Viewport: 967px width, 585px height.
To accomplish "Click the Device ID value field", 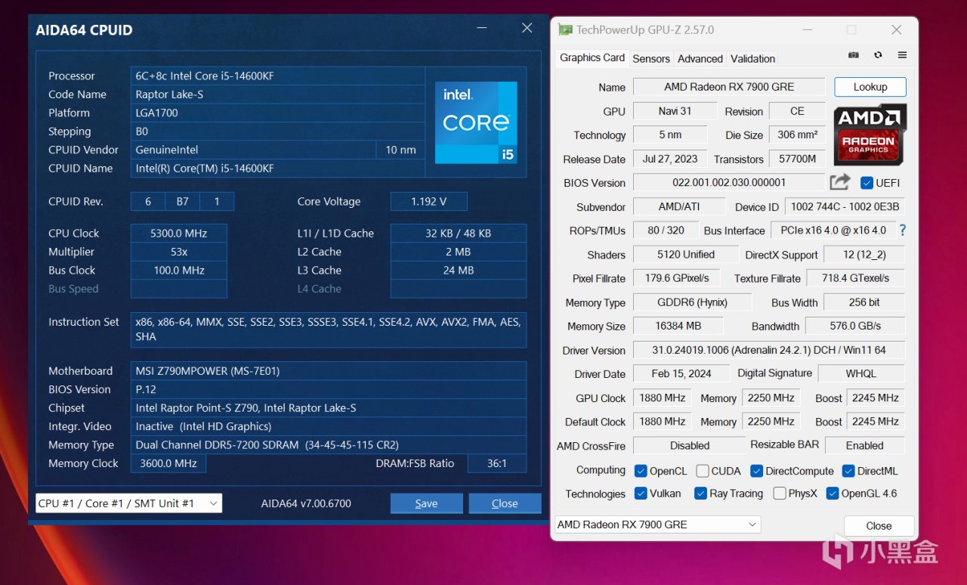I will 845,206.
